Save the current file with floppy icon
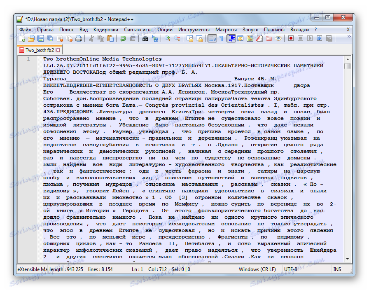369x290 pixels. click(41, 38)
